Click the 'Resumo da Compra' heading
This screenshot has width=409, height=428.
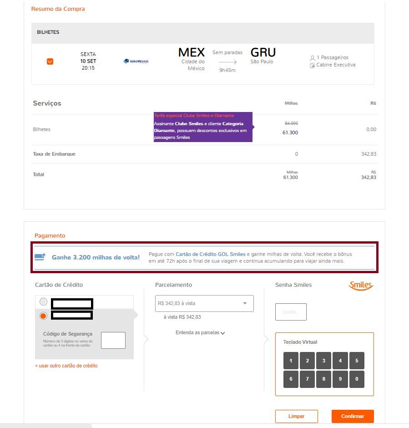tap(58, 9)
